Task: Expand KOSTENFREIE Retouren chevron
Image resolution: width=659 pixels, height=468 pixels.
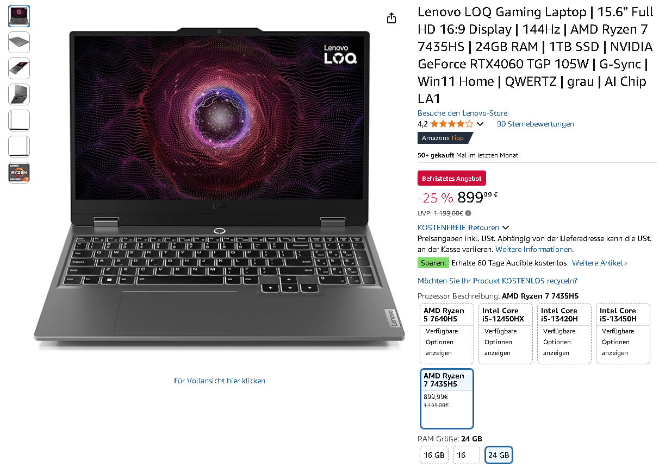Action: coord(506,227)
